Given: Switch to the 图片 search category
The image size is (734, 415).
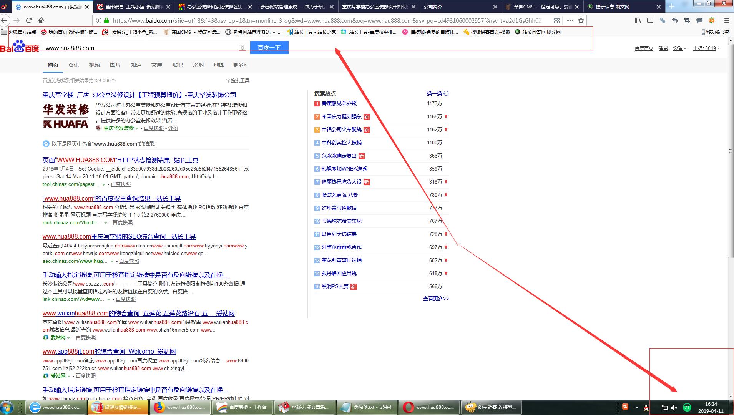Looking at the screenshot, I should click(115, 65).
